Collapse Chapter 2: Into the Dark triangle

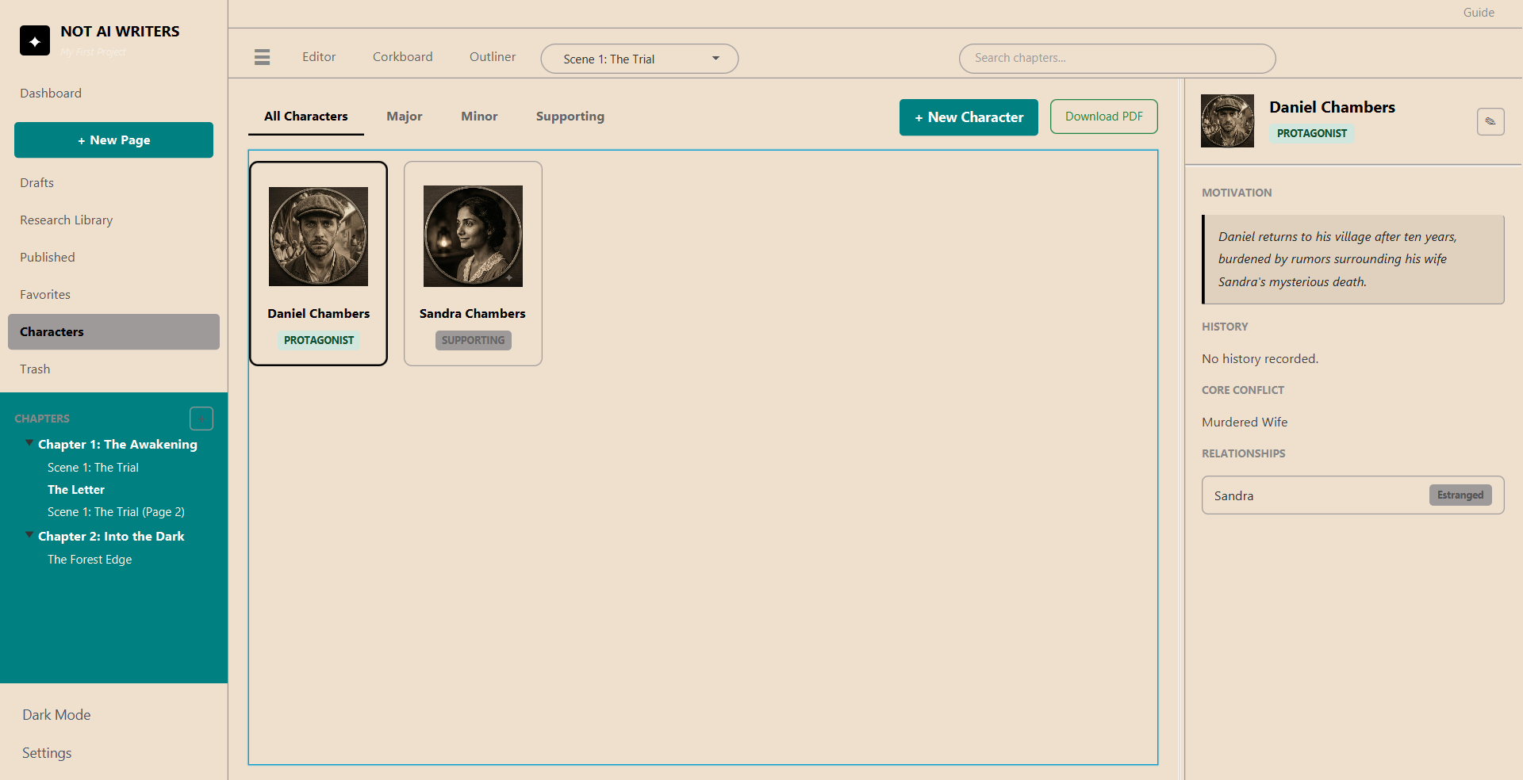[29, 535]
